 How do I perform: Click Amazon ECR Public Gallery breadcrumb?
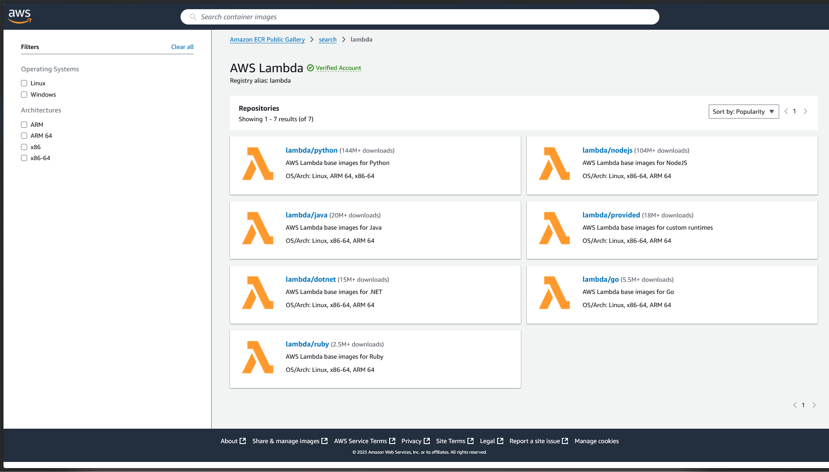267,39
